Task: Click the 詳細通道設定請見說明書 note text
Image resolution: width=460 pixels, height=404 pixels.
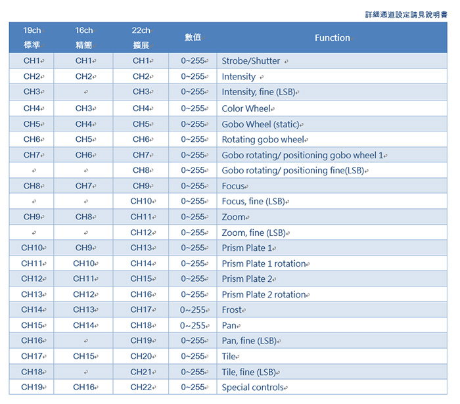Action: (x=406, y=14)
